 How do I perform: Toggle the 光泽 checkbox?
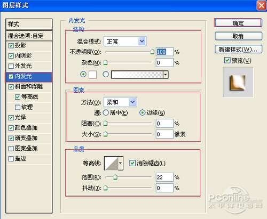click(11, 118)
